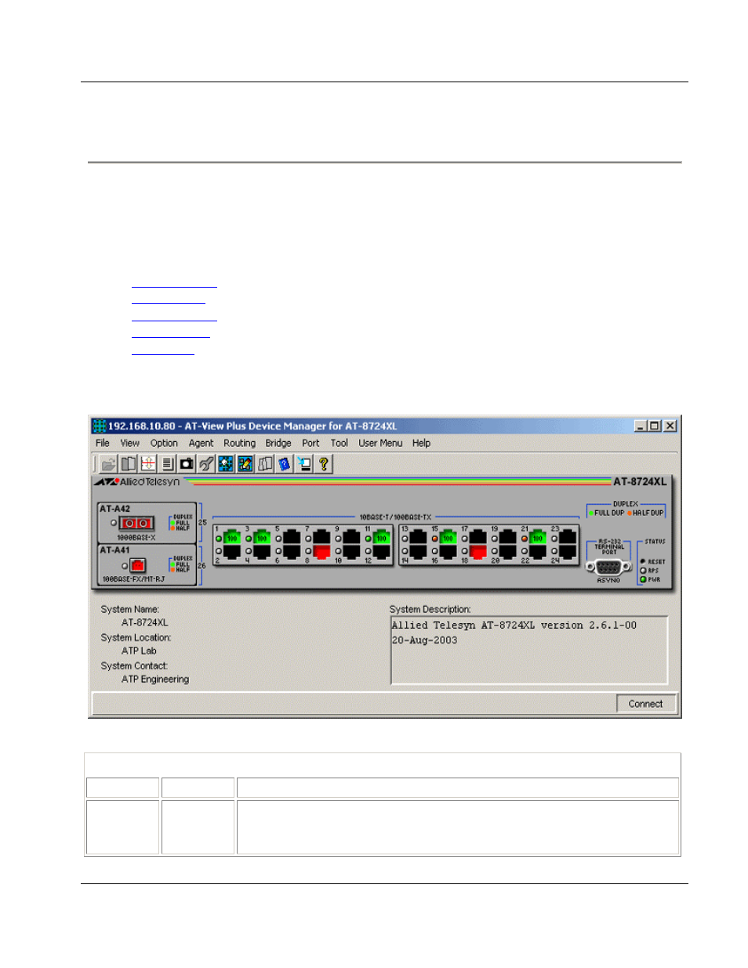Screen dimensions: 748x968
Task: Click the Connect button
Action: [x=645, y=704]
